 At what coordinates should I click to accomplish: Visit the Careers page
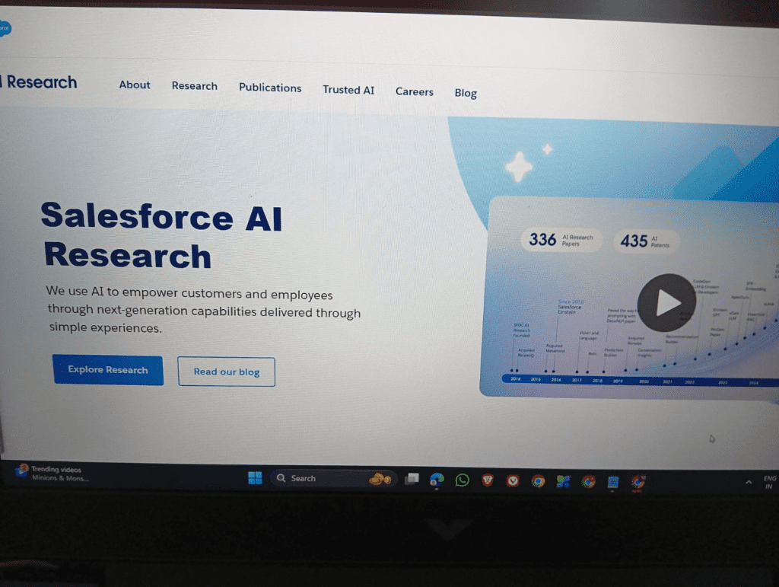click(414, 91)
